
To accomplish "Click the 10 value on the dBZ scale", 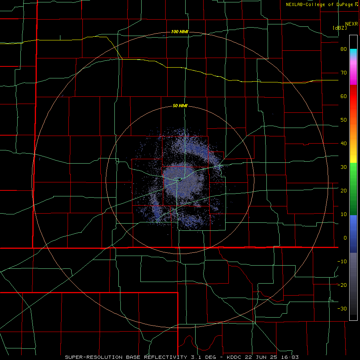I will (x=344, y=214).
